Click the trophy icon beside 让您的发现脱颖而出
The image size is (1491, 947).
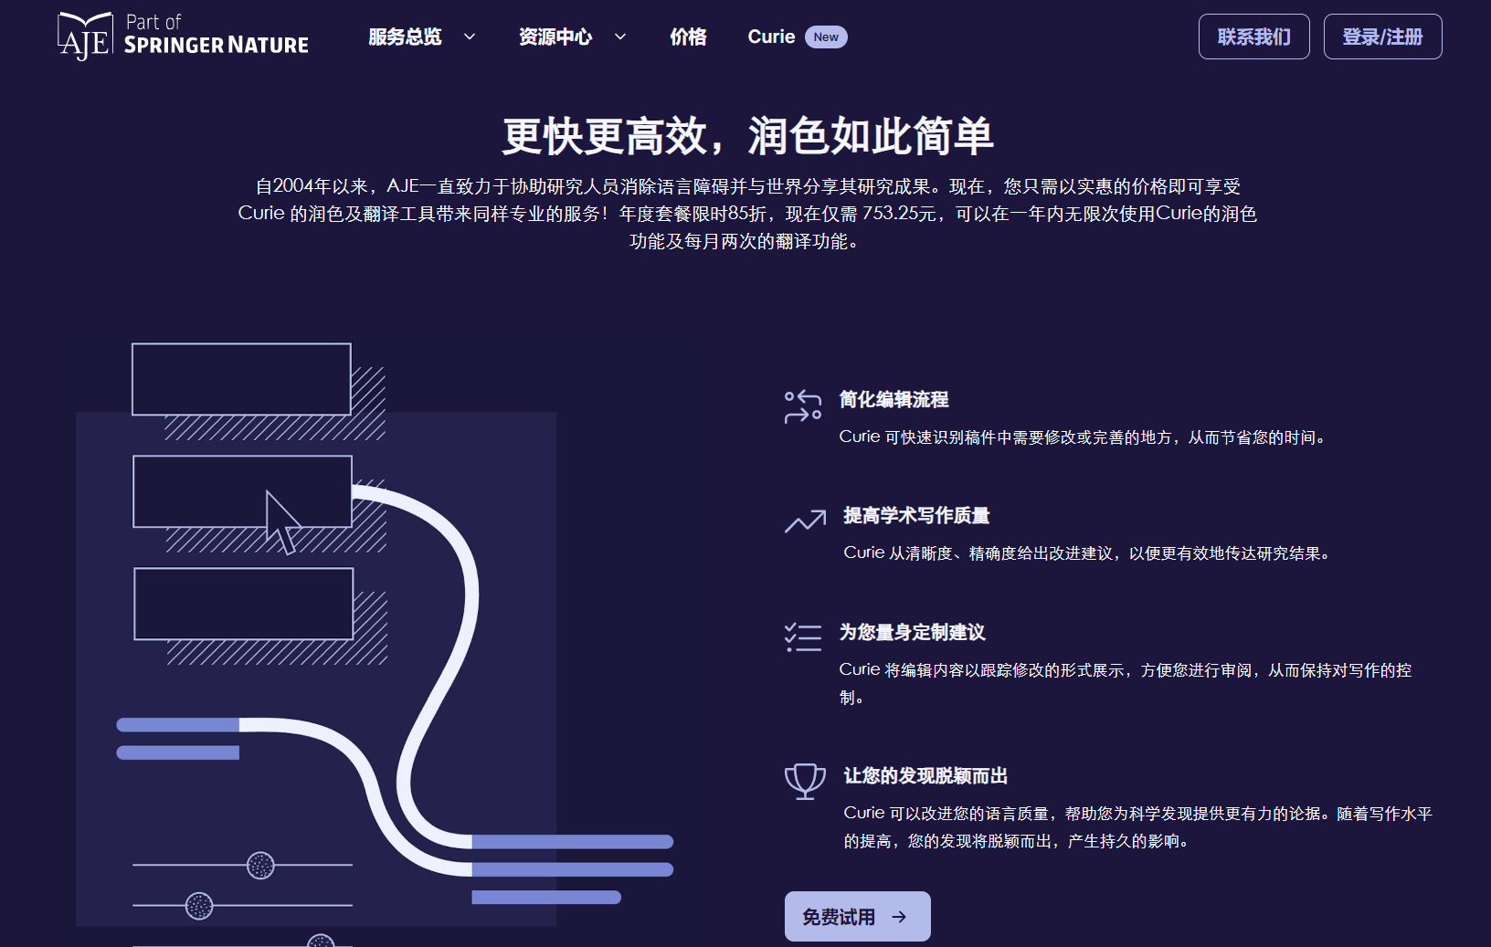(x=805, y=781)
